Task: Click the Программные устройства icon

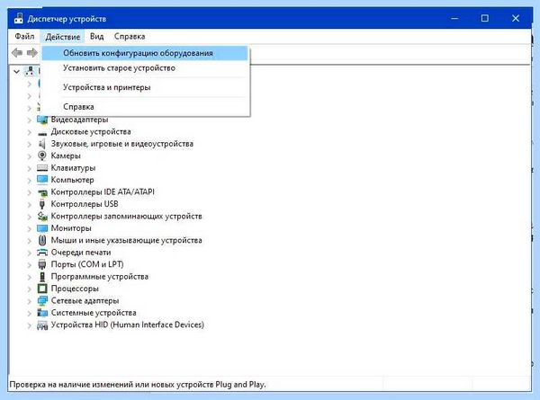Action: (42, 277)
